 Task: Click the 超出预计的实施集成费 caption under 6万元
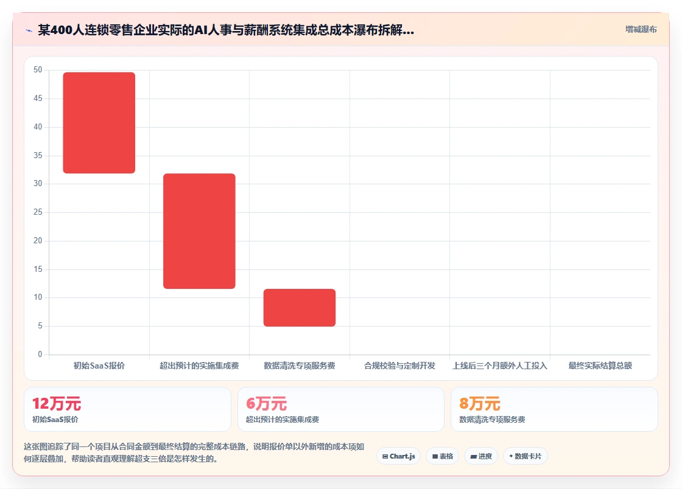283,420
